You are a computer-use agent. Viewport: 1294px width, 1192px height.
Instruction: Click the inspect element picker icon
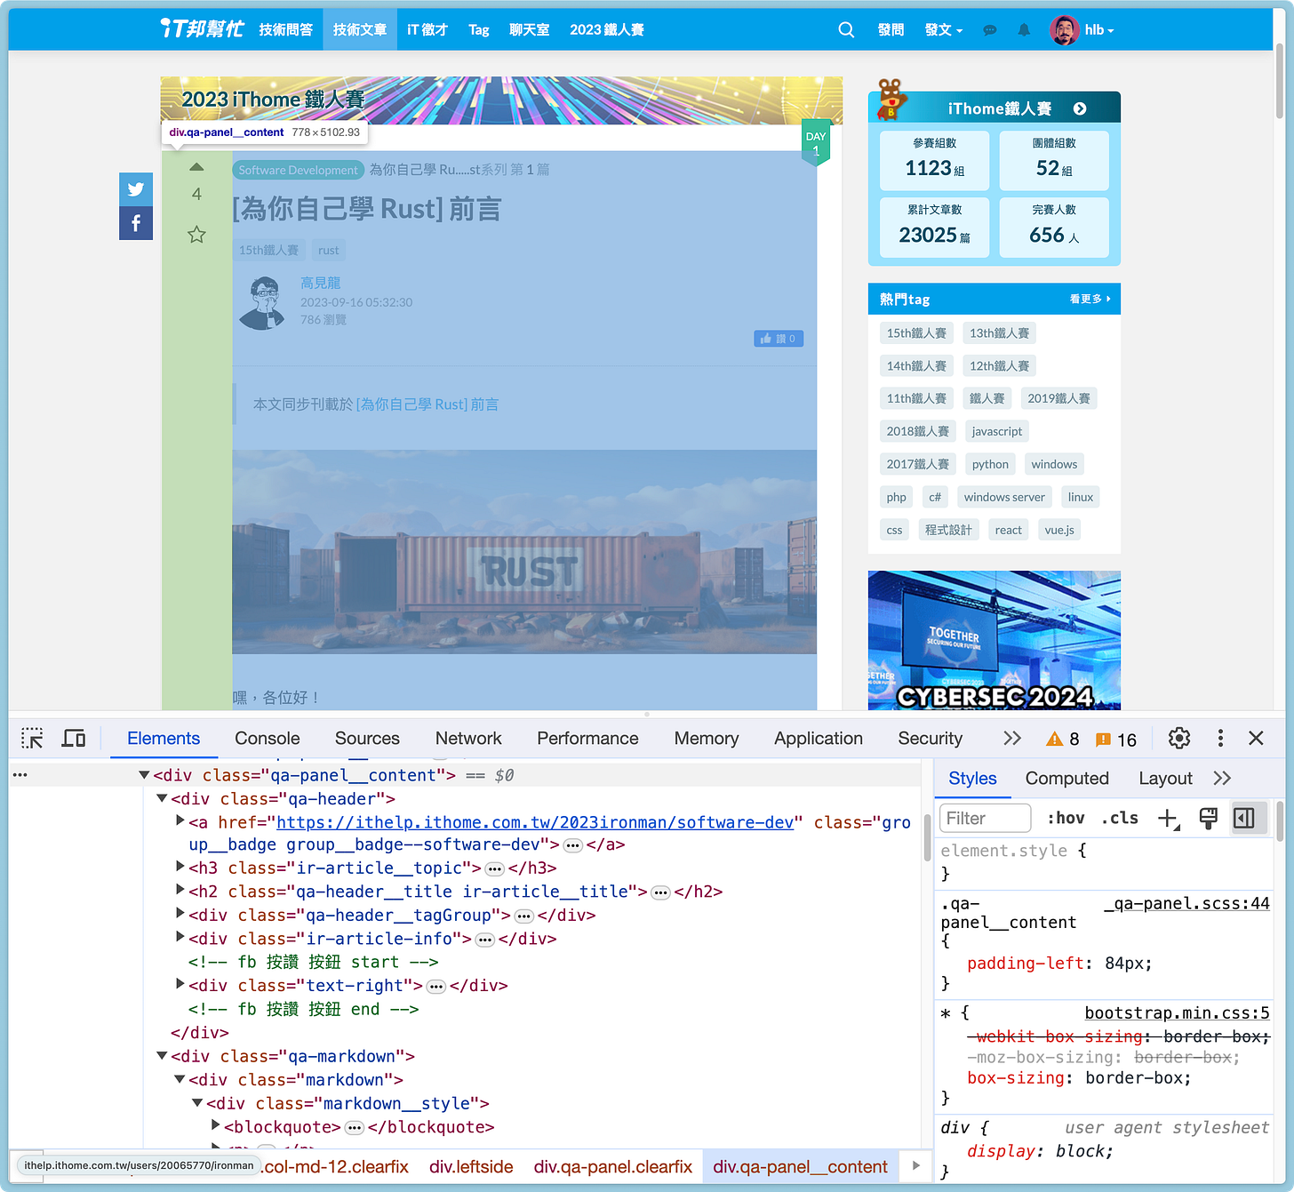point(33,738)
